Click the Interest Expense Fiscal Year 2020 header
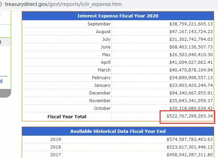This screenshot has height=158, width=218. coord(118,16)
